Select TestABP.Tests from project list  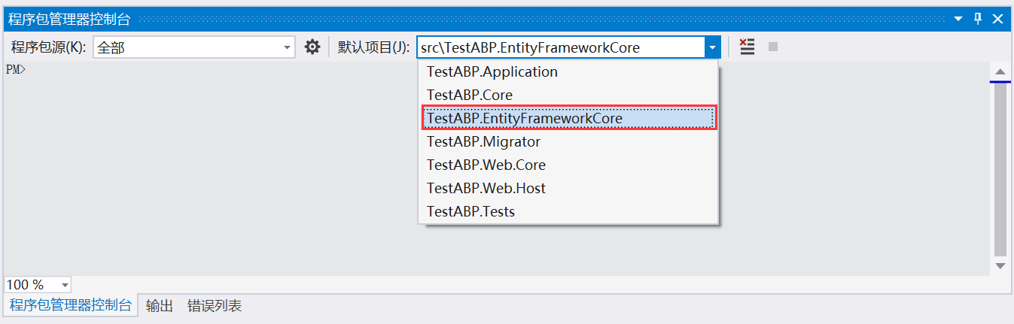(x=568, y=211)
